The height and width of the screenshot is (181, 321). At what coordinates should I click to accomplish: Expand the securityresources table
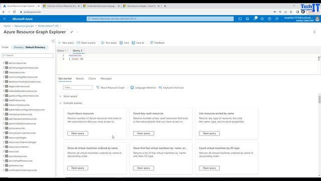(x=4, y=156)
